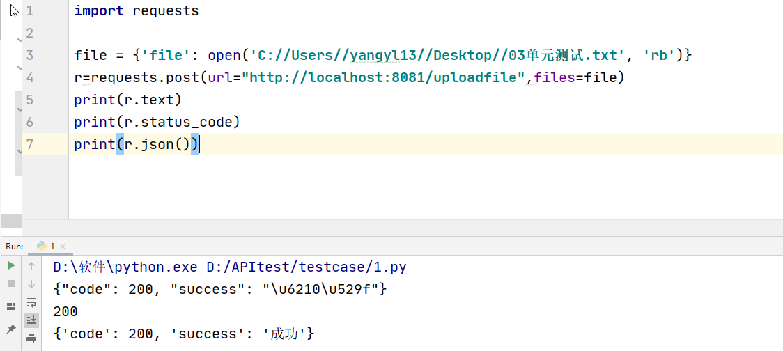Click the Python icon on the Run tab
The width and height of the screenshot is (783, 351).
tap(41, 246)
